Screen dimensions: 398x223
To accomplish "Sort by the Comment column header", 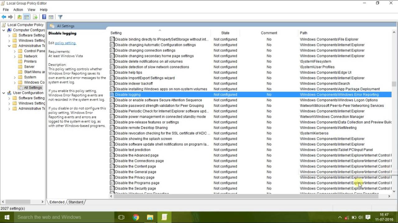I will (x=269, y=33).
